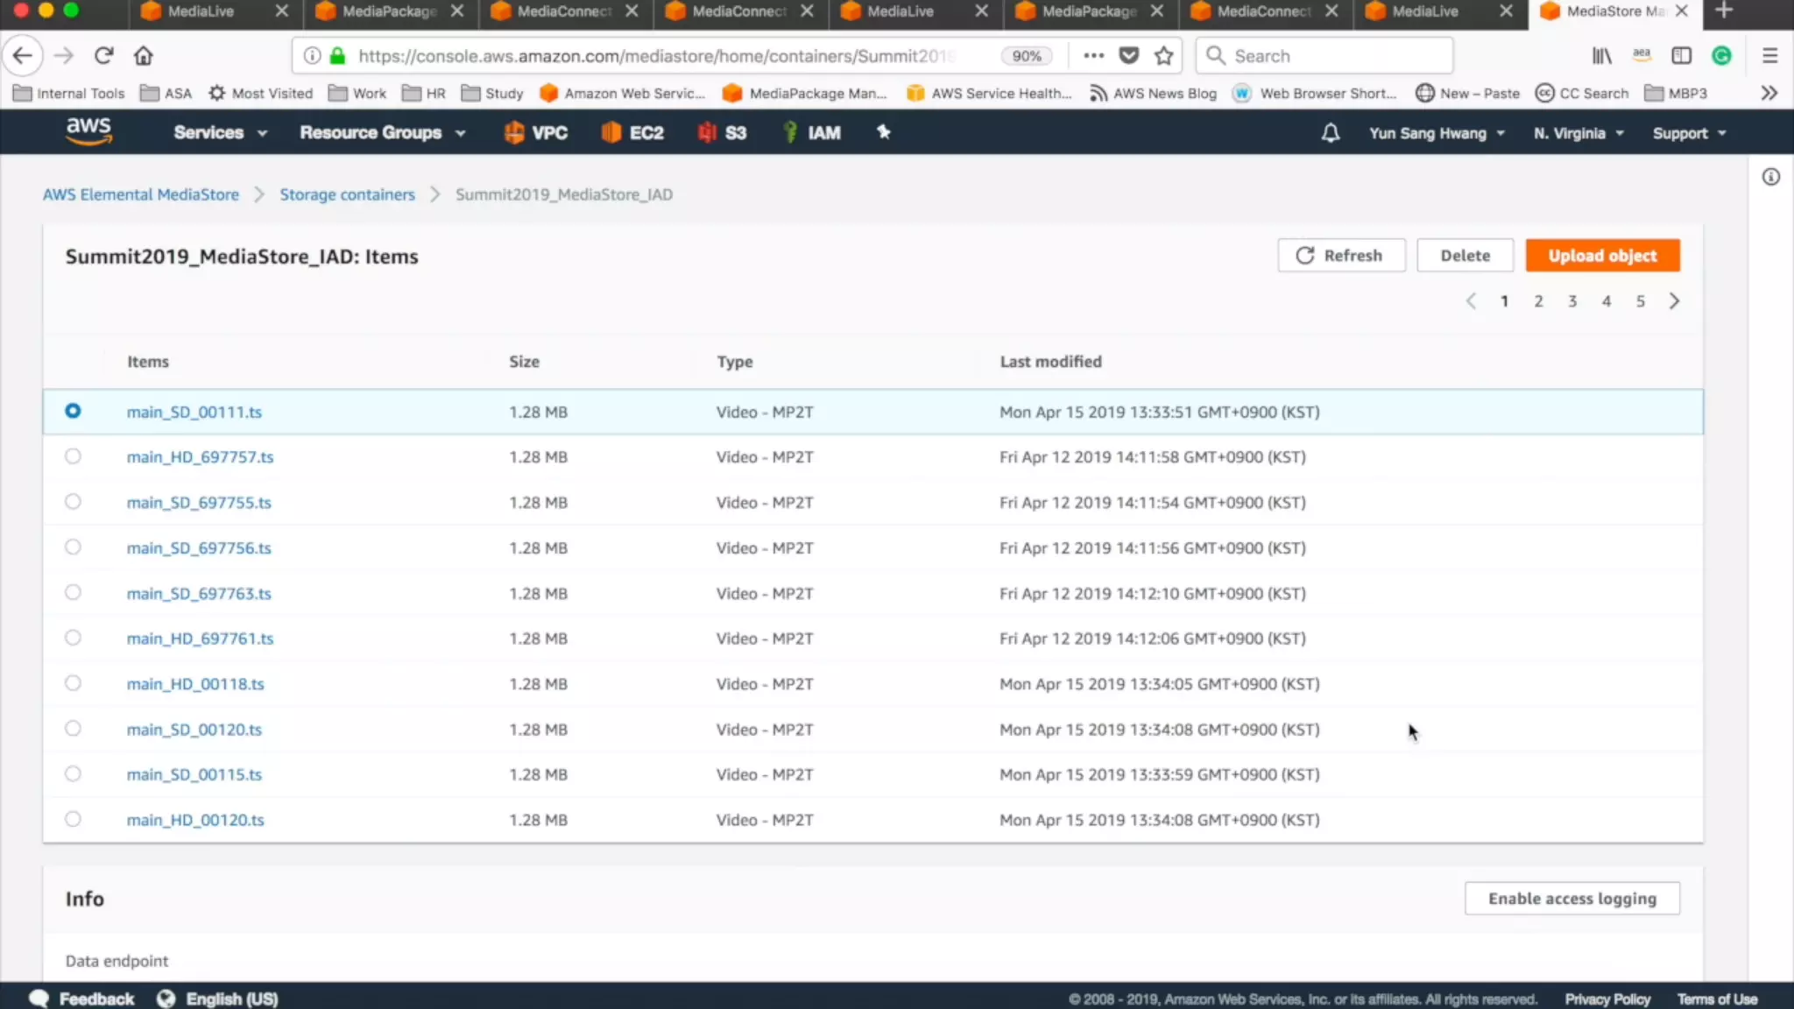1794x1009 pixels.
Task: Click the site info icon in address bar
Action: click(312, 56)
